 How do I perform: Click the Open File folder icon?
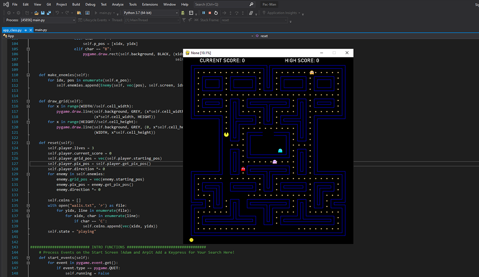pyautogui.click(x=36, y=13)
